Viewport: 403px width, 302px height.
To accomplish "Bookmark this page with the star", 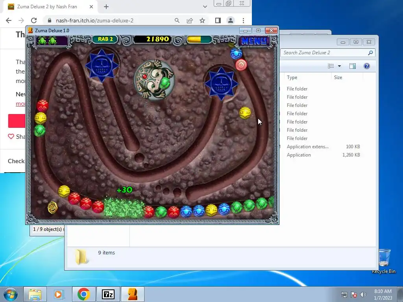I will [202, 20].
